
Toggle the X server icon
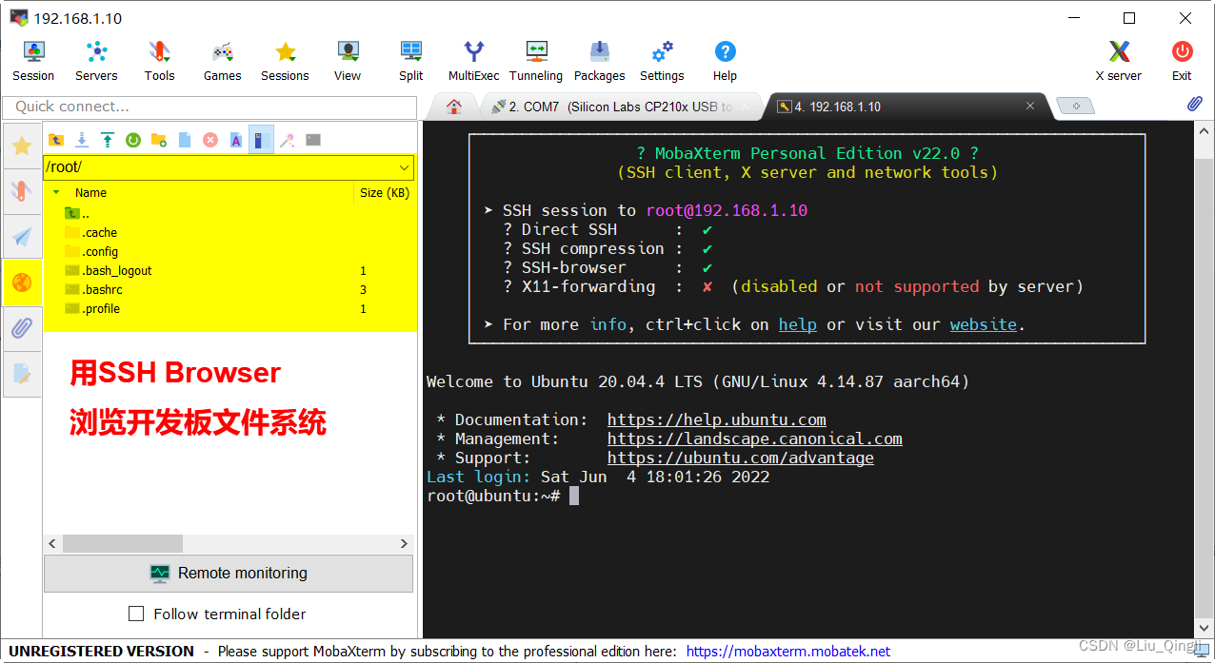pos(1119,61)
